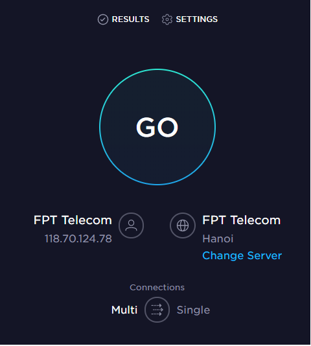Click the FPT Telecom ISP name on the left
Viewport: 311px width, 346px height.
tap(73, 220)
